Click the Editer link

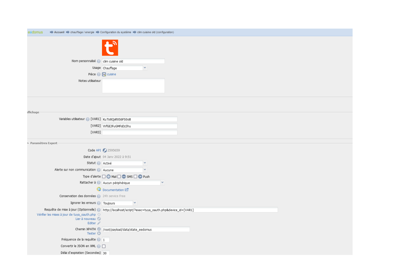(x=92, y=223)
